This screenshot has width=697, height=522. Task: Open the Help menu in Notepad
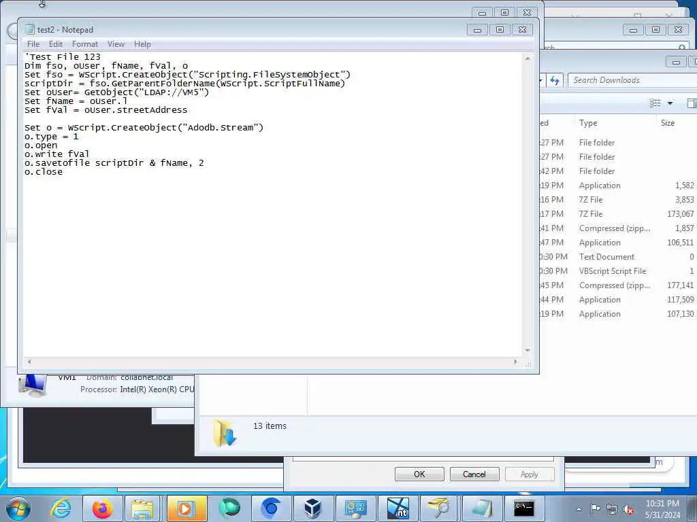[x=142, y=44]
